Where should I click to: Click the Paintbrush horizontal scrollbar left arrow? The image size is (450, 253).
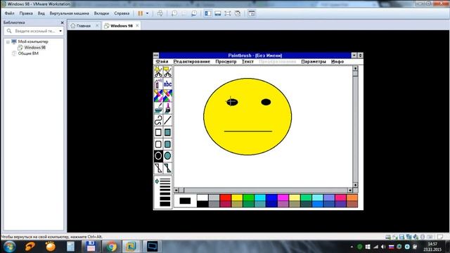click(x=176, y=190)
